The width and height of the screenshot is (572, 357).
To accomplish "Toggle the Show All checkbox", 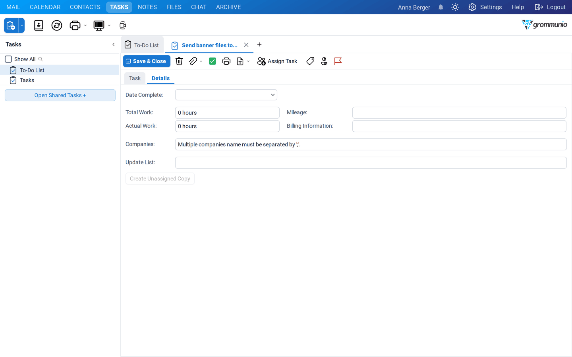I will (x=8, y=59).
